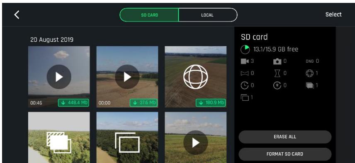This screenshot has width=355, height=163.
Task: Click ERASE ALL button
Action: (x=285, y=137)
